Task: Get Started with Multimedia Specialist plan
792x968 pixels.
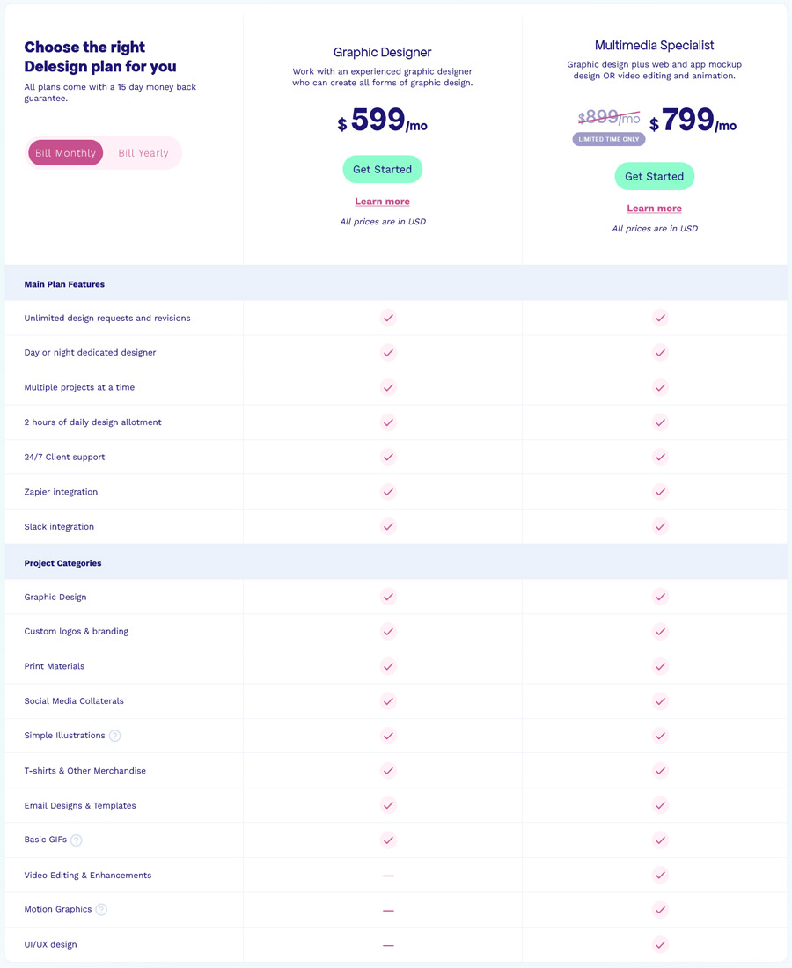Action: 655,177
